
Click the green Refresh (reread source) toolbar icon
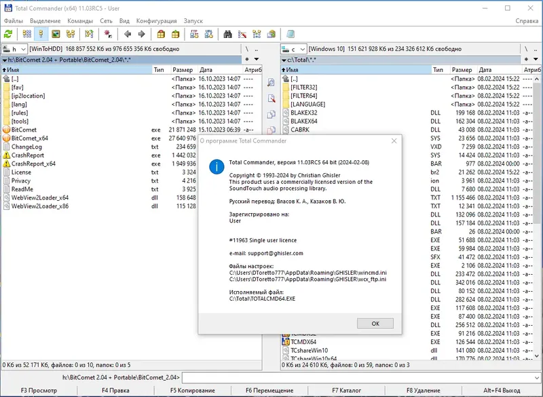point(8,34)
